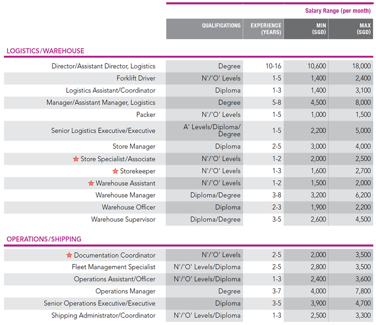Click the red star beside Store Specialist/Associate
Screen dimensions: 376x325
[76, 159]
